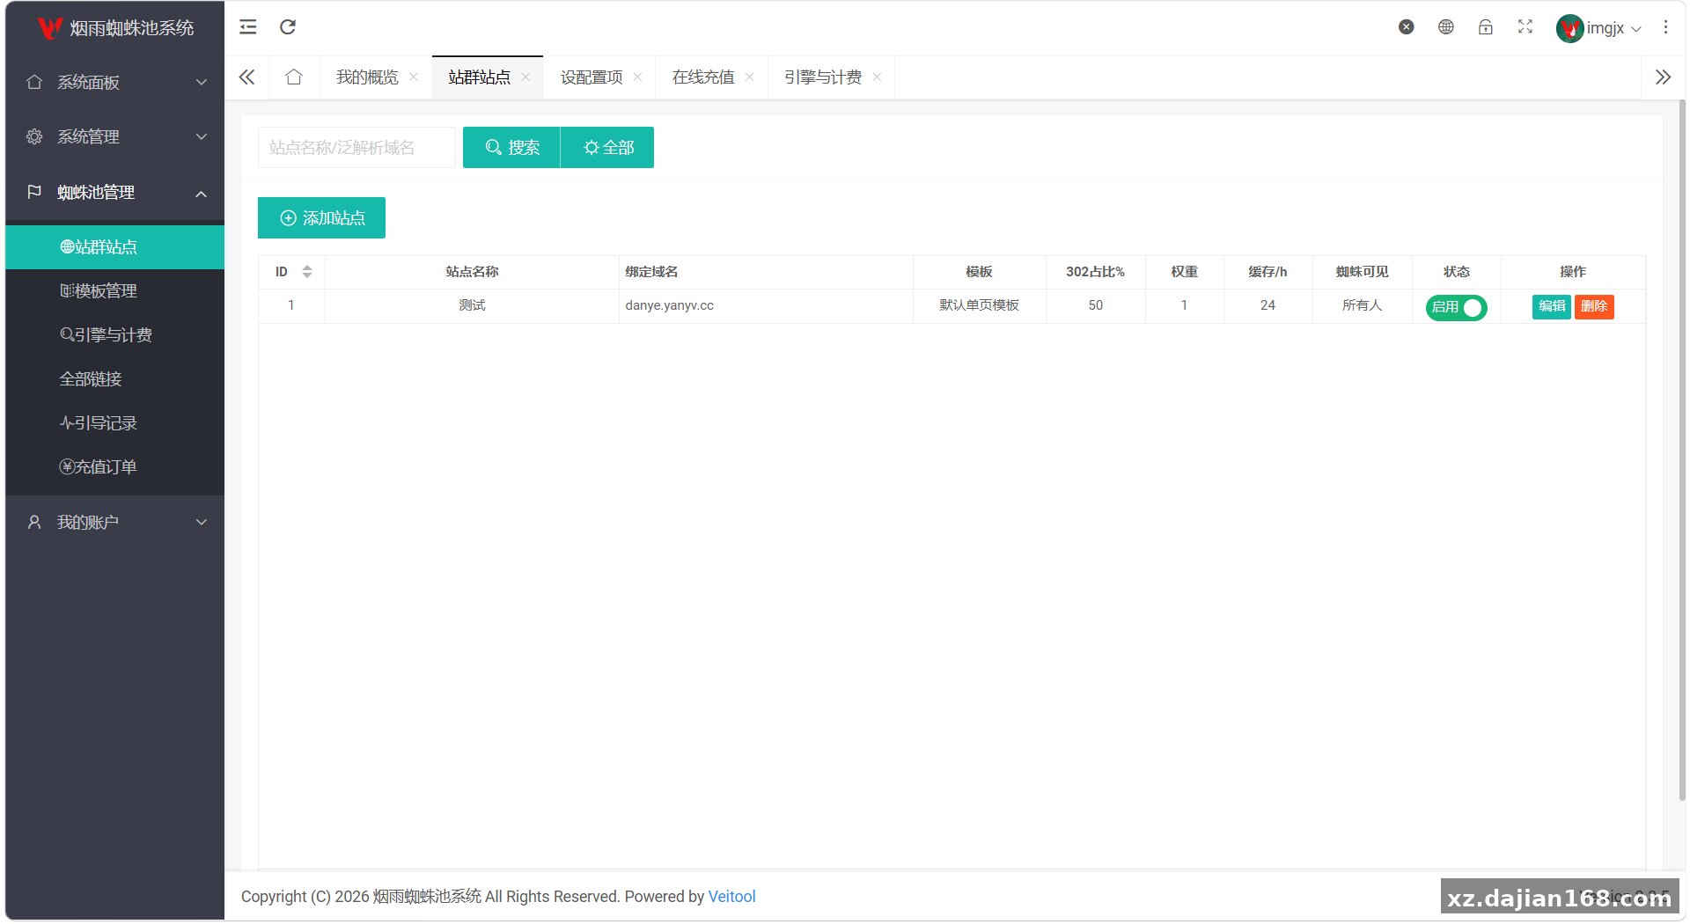Screen dimensions: 1690x924
Task: Open the globe website icon in header
Action: (x=1446, y=27)
